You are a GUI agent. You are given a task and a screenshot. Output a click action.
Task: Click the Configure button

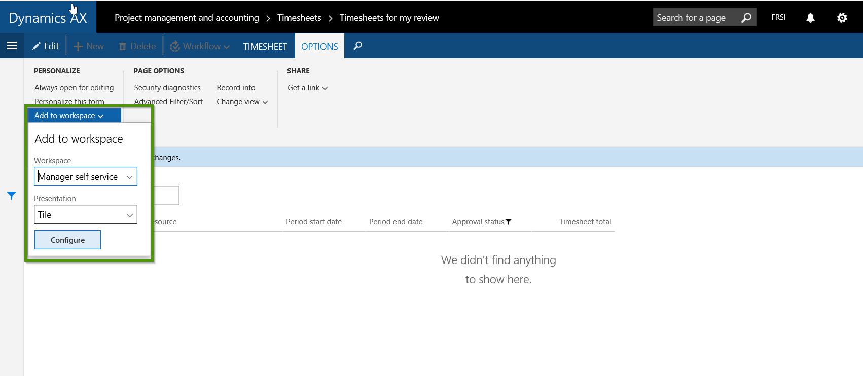click(x=67, y=240)
